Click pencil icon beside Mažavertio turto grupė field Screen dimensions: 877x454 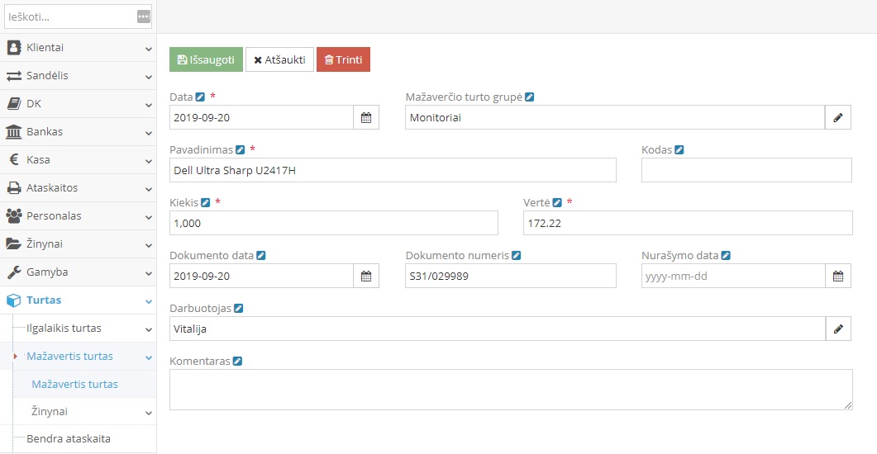click(838, 118)
